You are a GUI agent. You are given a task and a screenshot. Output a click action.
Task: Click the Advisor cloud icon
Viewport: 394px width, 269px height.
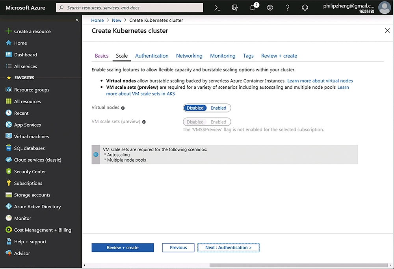click(9, 253)
